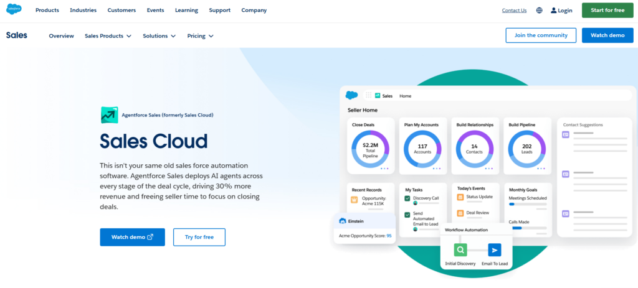Click the Acme opportunity crown icon
Screen dimensions: 638x288
tap(354, 200)
